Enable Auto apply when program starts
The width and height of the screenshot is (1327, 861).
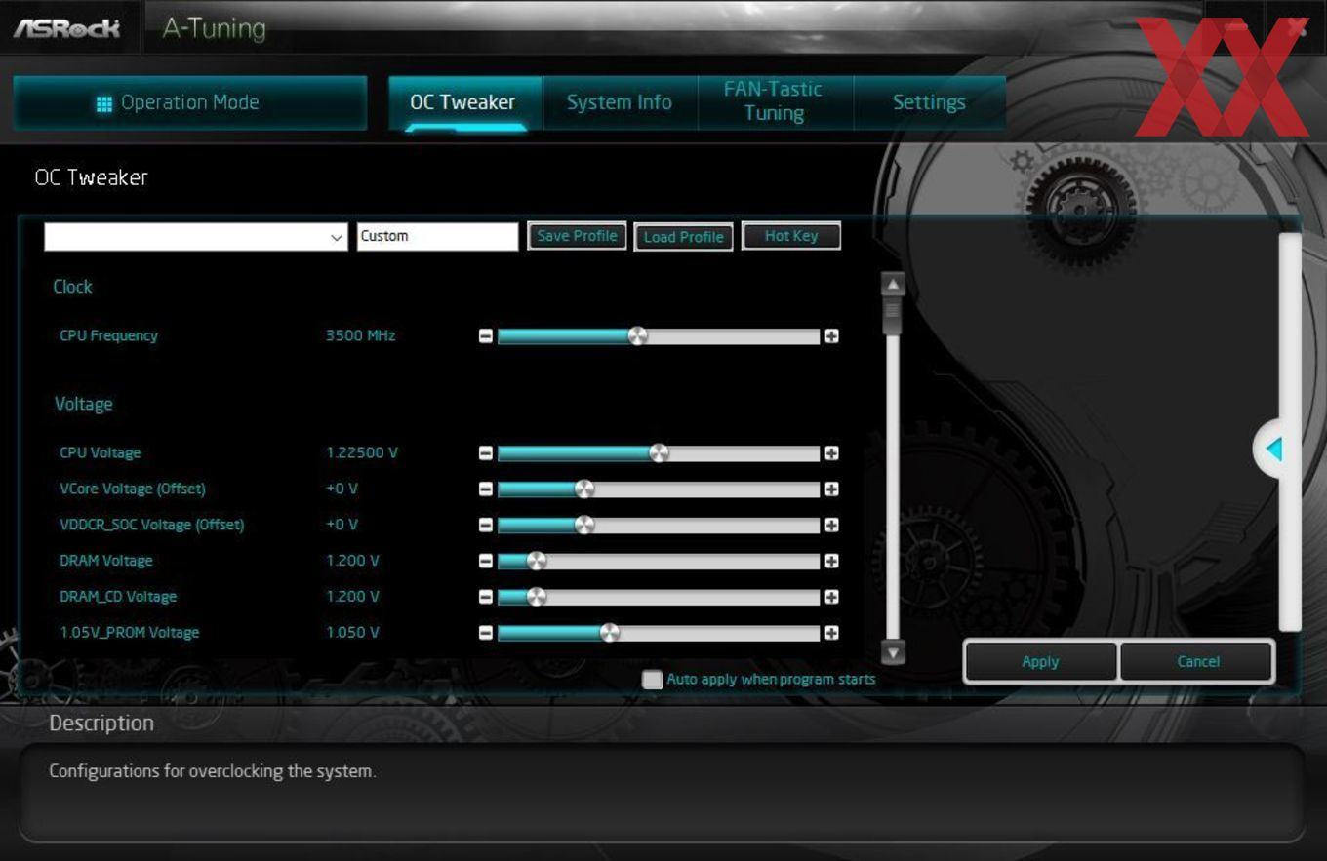coord(652,680)
